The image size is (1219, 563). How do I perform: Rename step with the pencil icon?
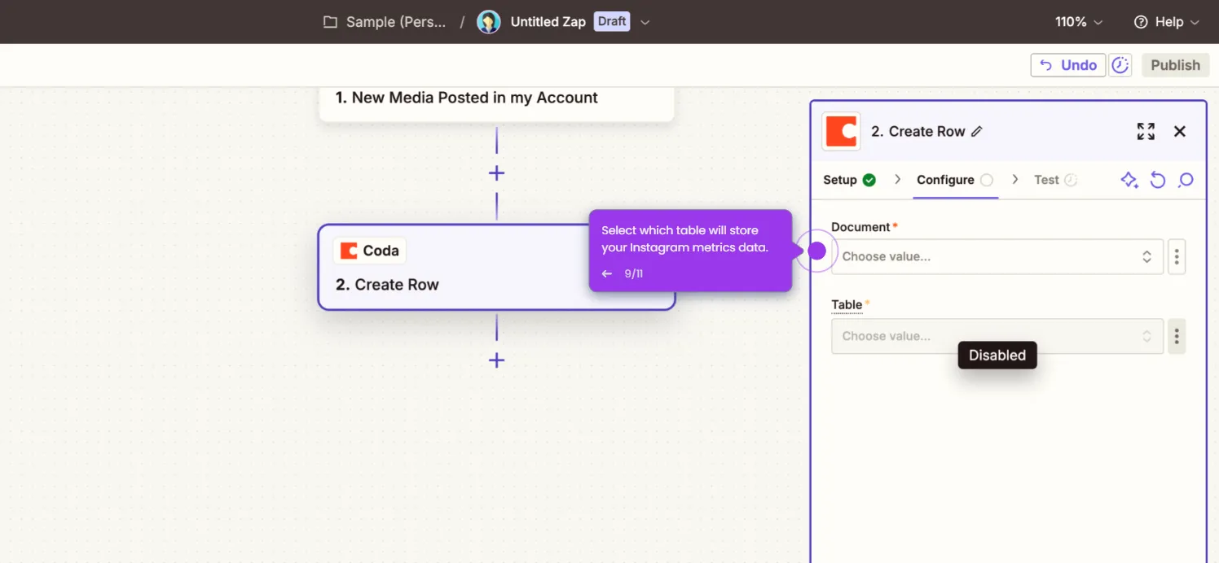coord(977,131)
